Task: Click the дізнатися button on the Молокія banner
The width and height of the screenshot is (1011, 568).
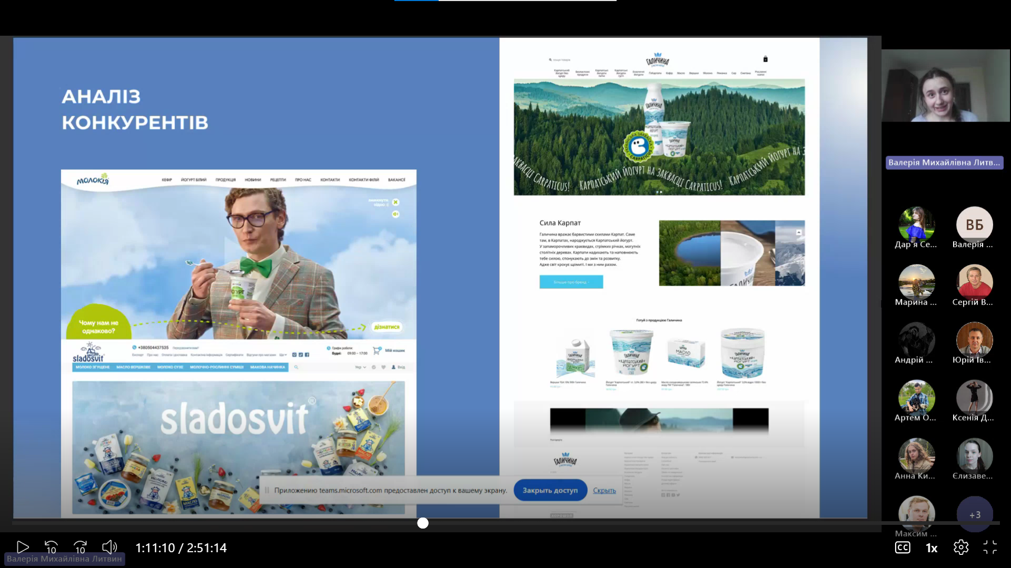Action: coord(387,327)
